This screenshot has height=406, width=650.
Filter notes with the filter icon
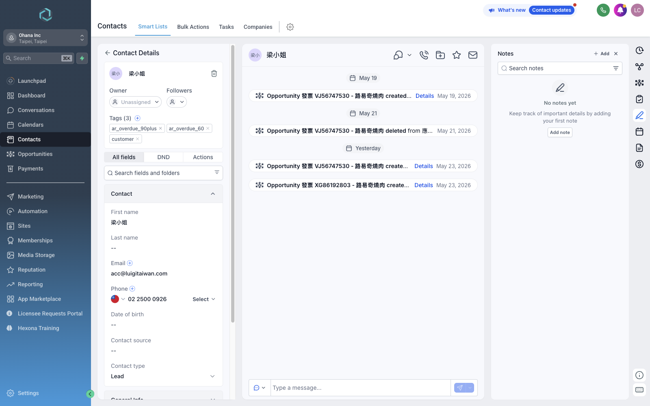pos(616,68)
